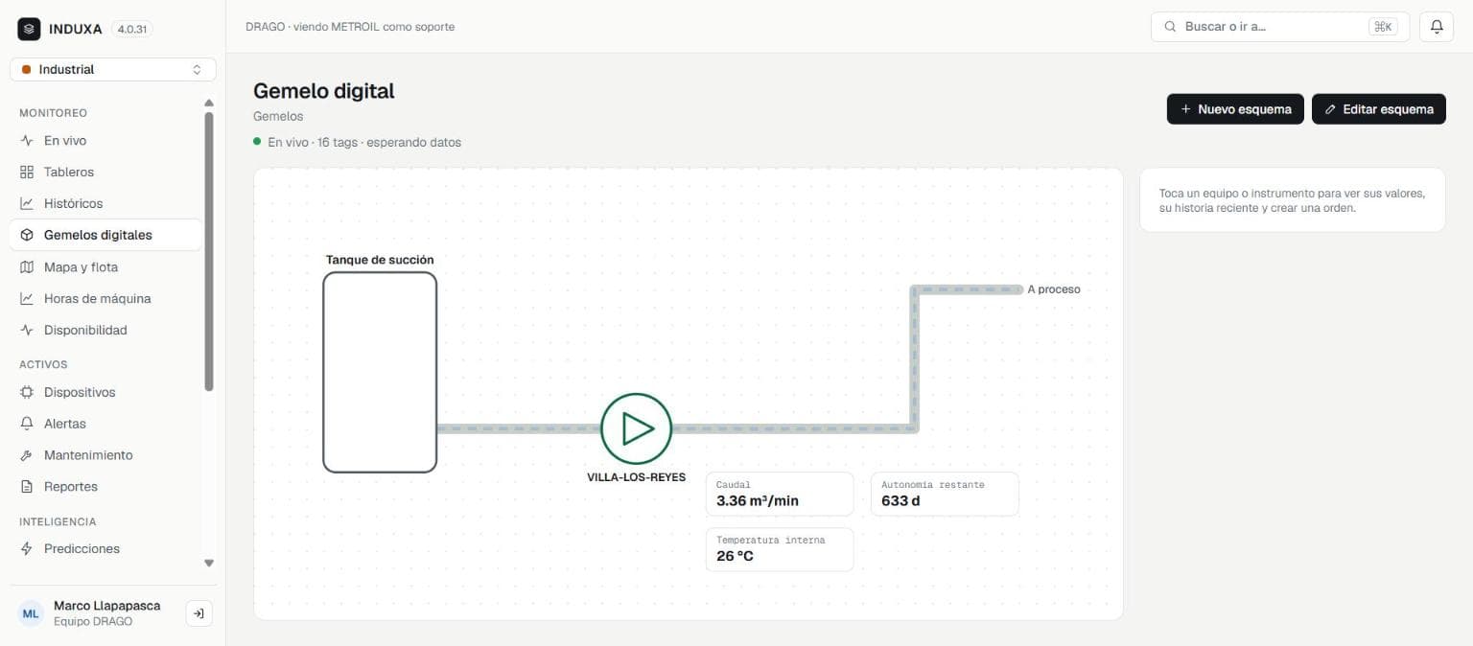1473x646 pixels.
Task: Select the VILLA-LOS-REYES pump symbol
Action: point(637,428)
